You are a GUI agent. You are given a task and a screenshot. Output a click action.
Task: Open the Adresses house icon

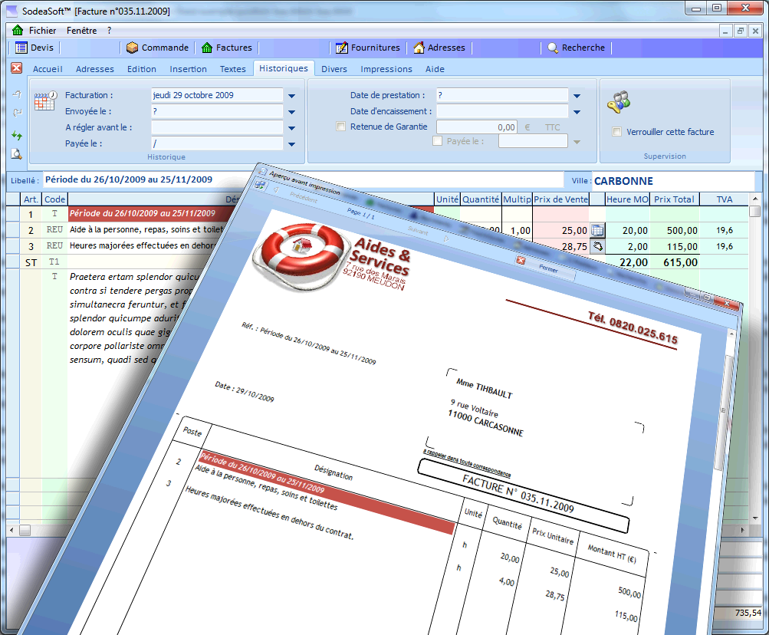click(x=419, y=48)
